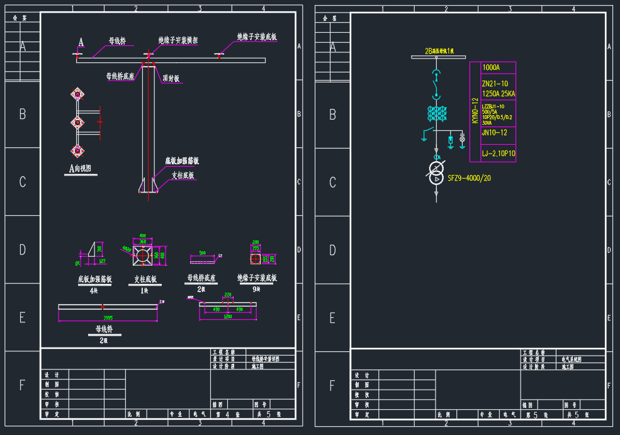Select the cyan current transformer coil cluster
This screenshot has height=435, width=620.
click(436, 114)
